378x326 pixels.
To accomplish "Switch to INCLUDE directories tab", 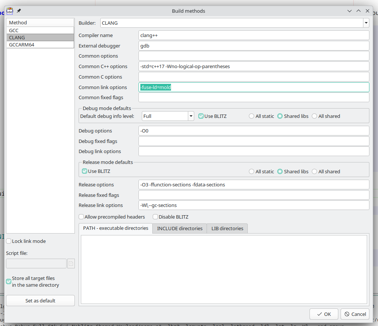I will click(x=180, y=228).
